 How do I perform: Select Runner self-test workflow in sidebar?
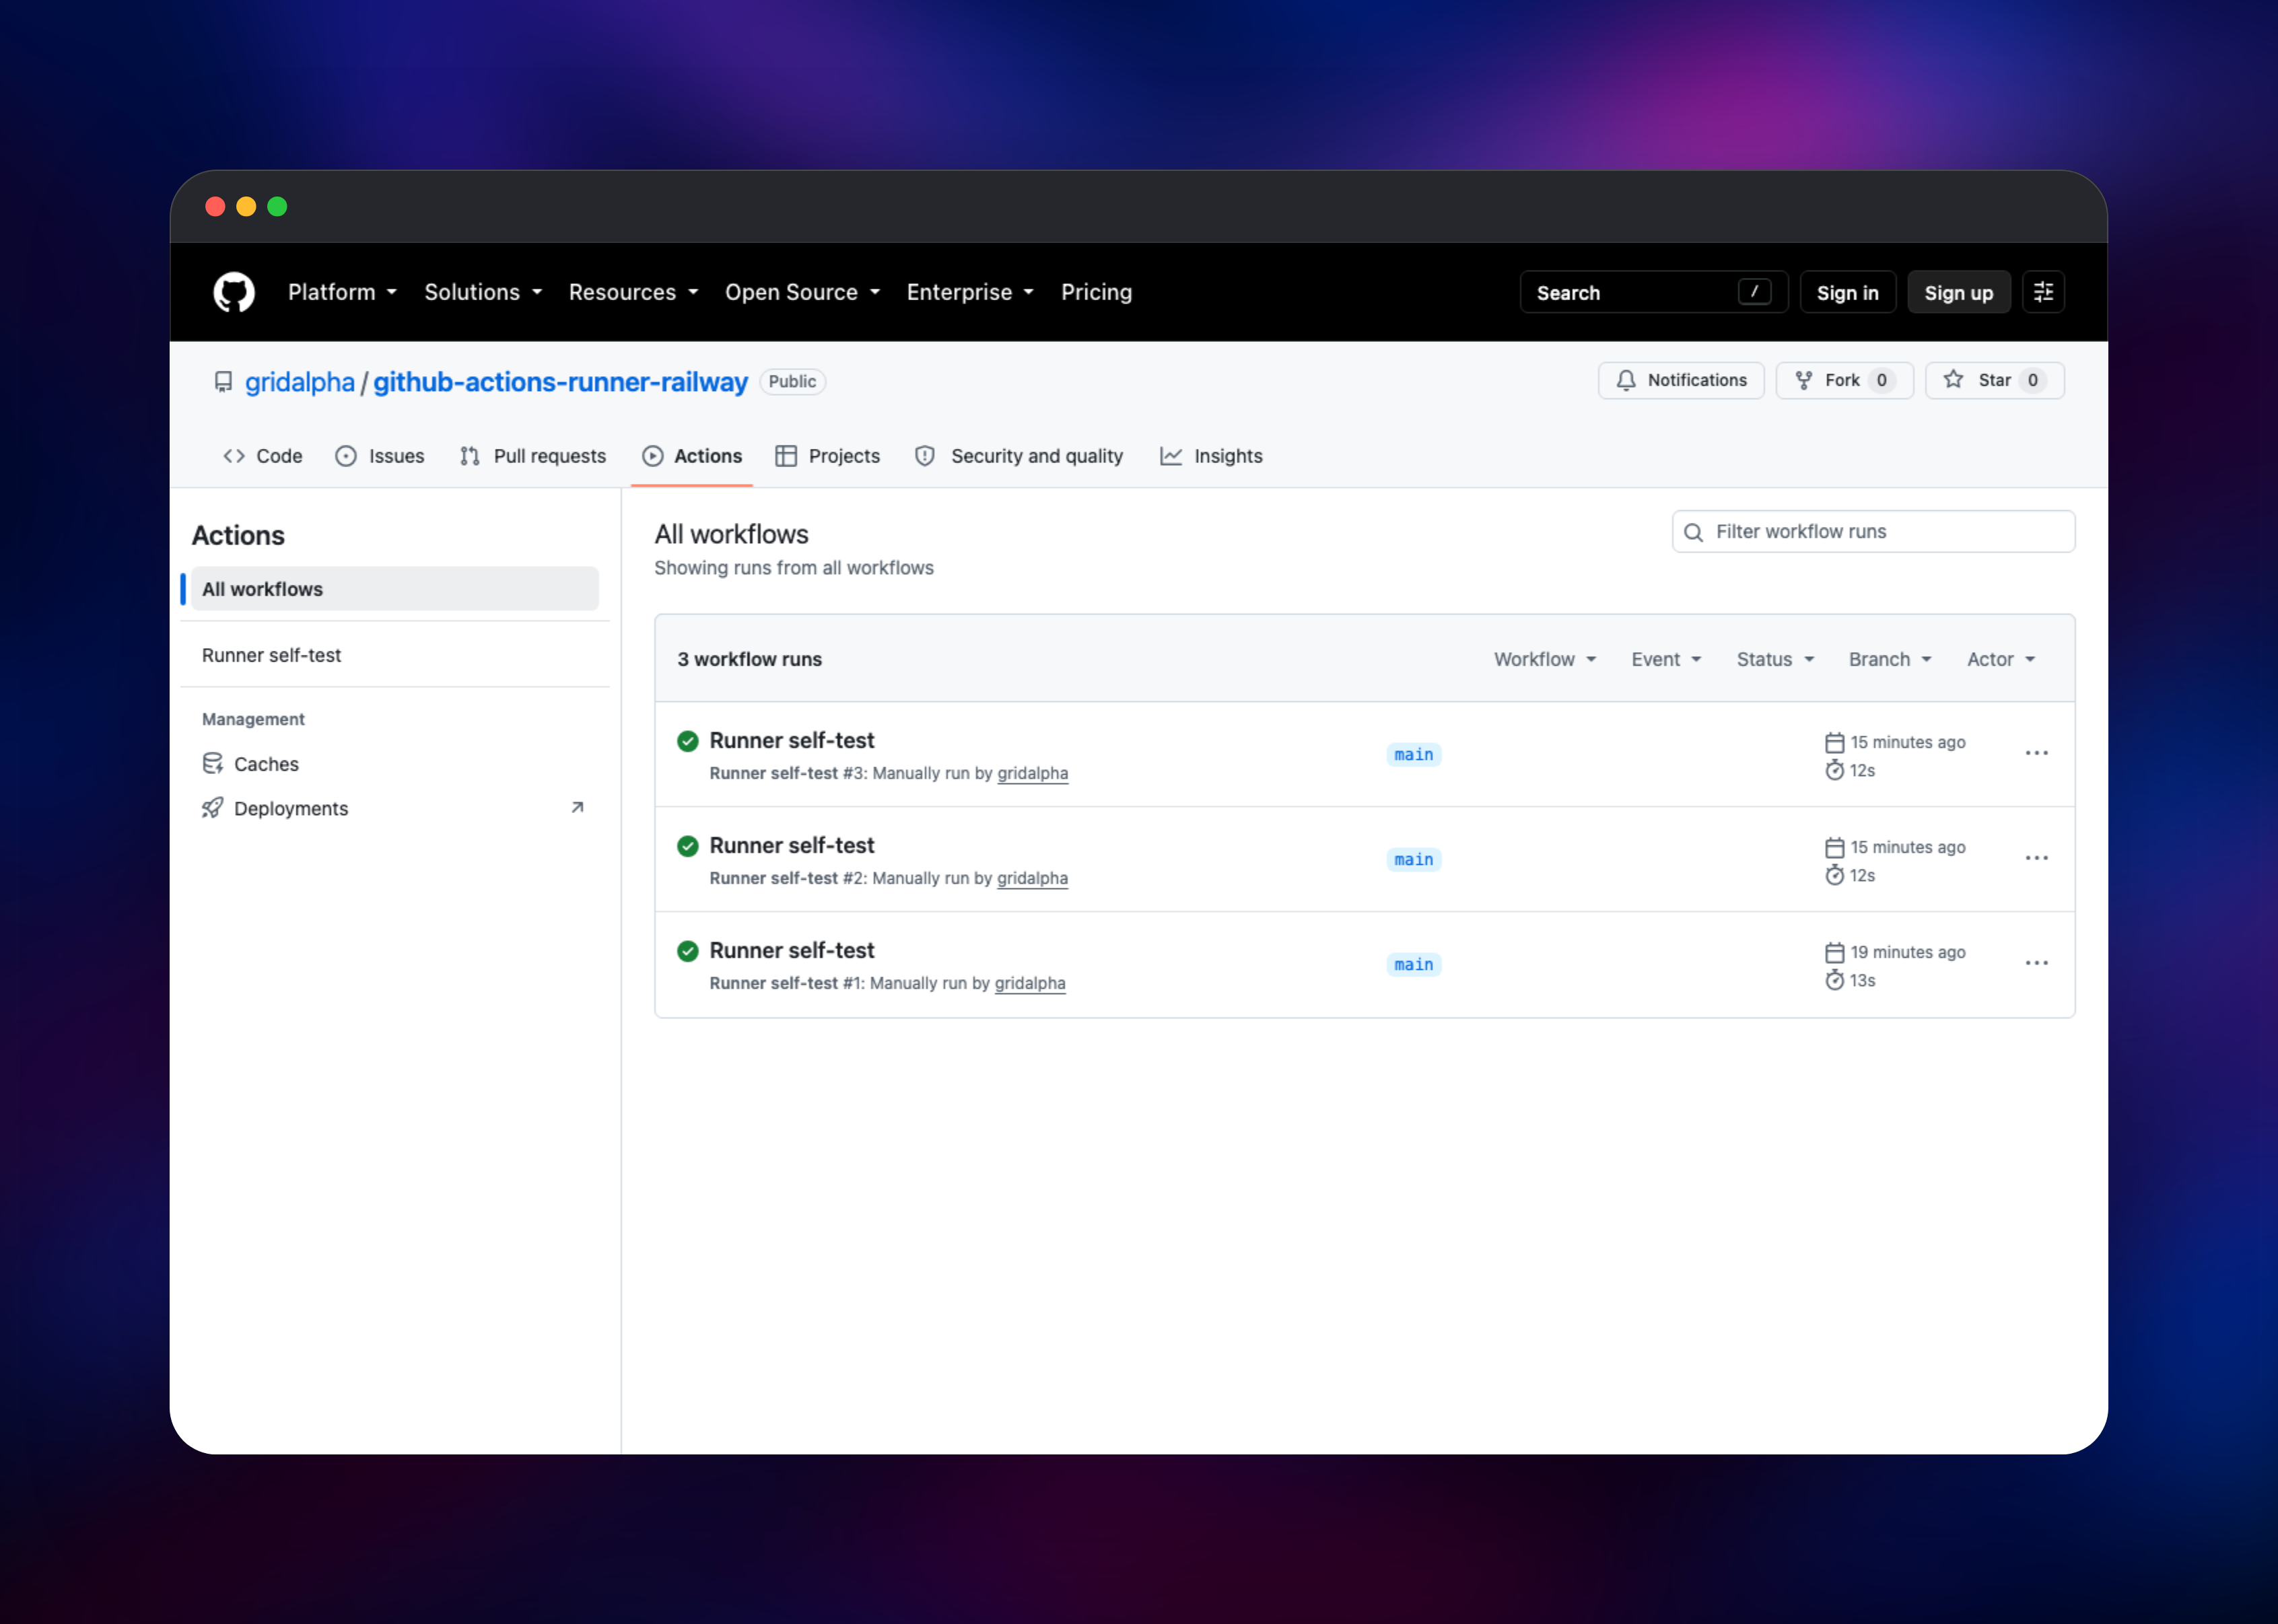[394, 655]
